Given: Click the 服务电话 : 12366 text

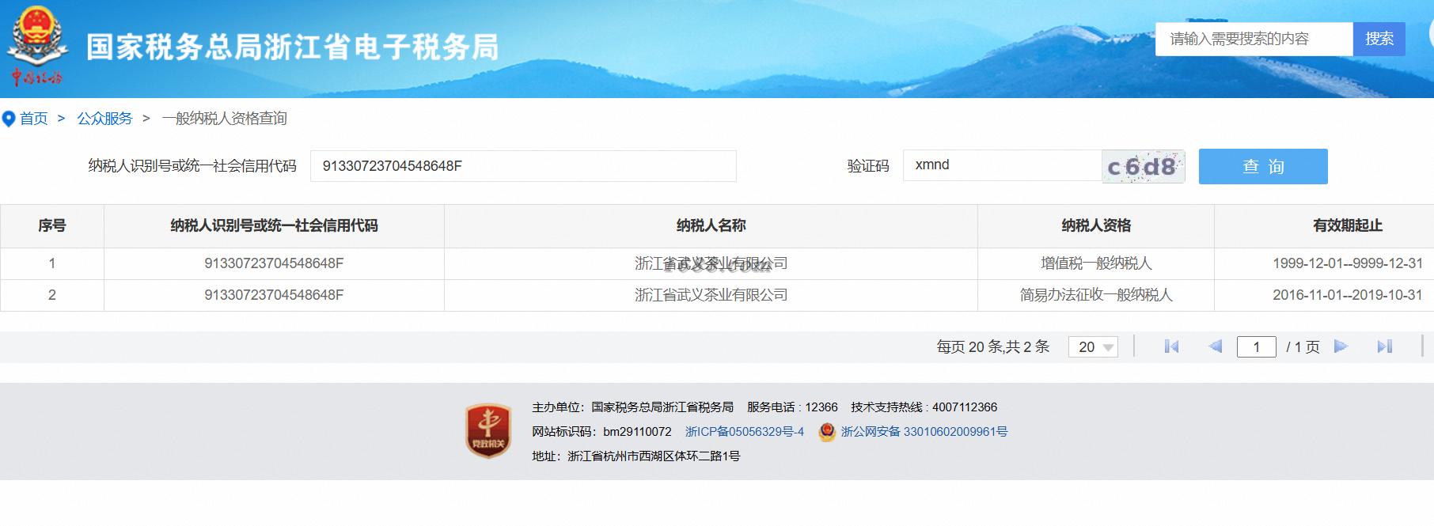Looking at the screenshot, I should pos(792,407).
